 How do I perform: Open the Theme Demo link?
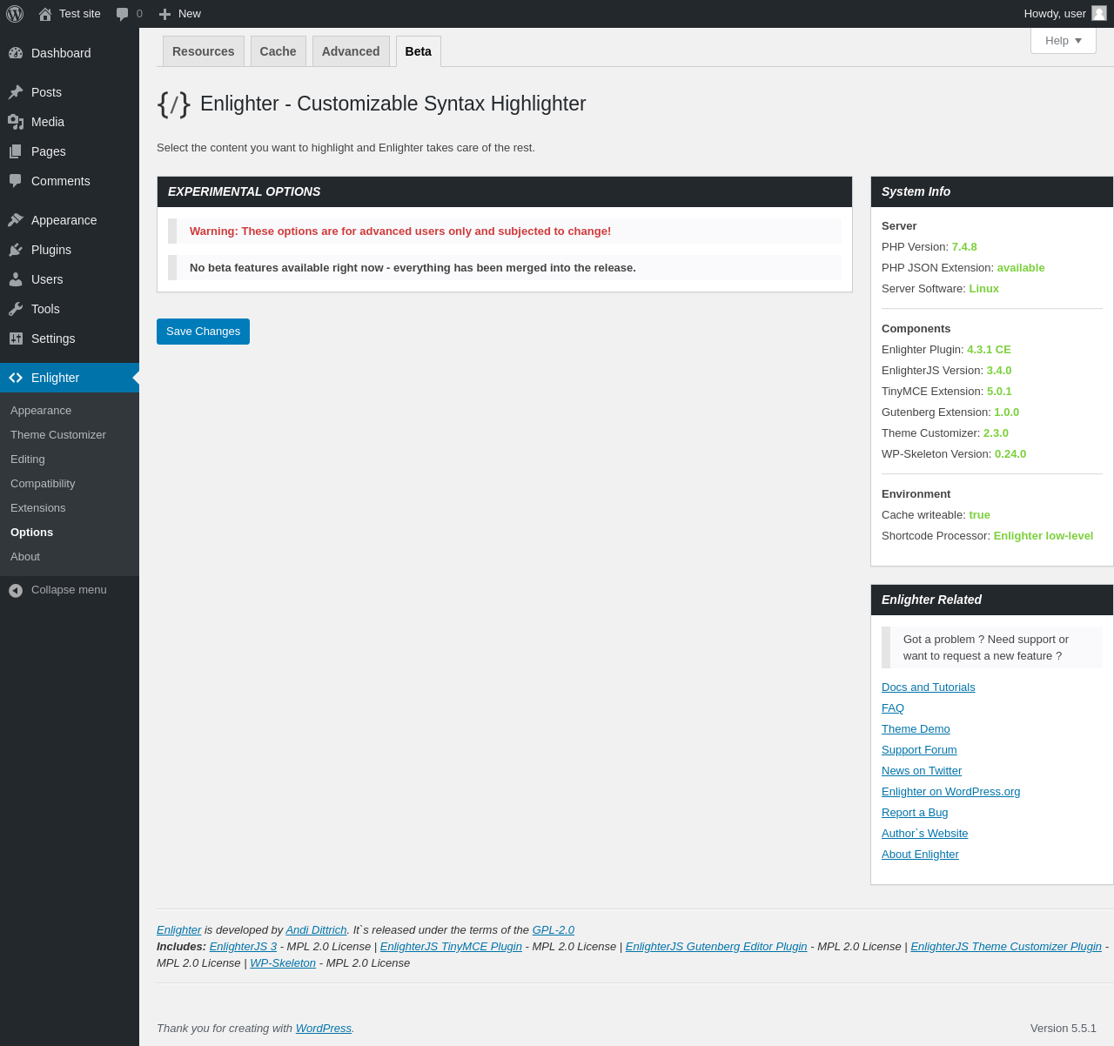(x=916, y=729)
